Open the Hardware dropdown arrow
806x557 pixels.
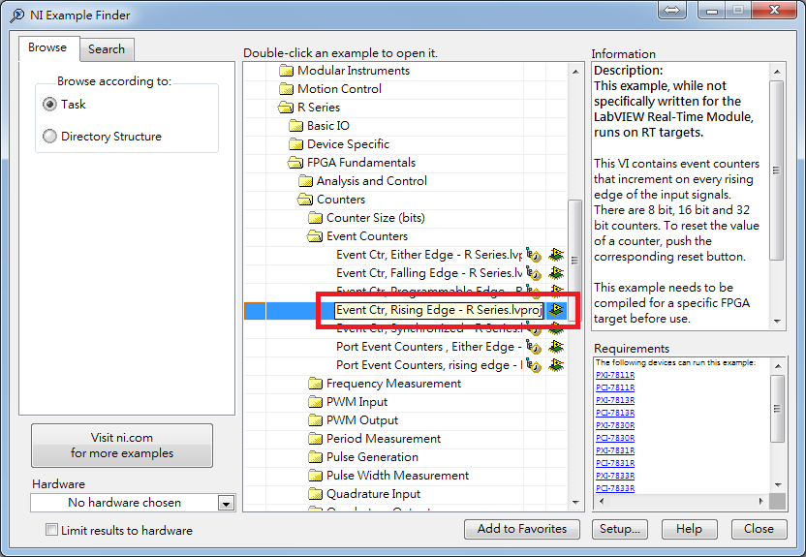[226, 503]
